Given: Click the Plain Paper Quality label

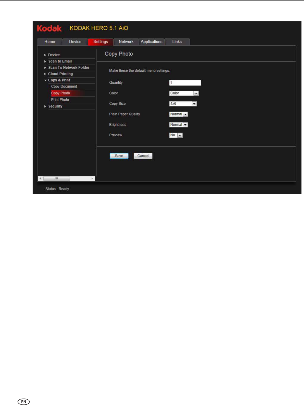Looking at the screenshot, I should (x=125, y=114).
